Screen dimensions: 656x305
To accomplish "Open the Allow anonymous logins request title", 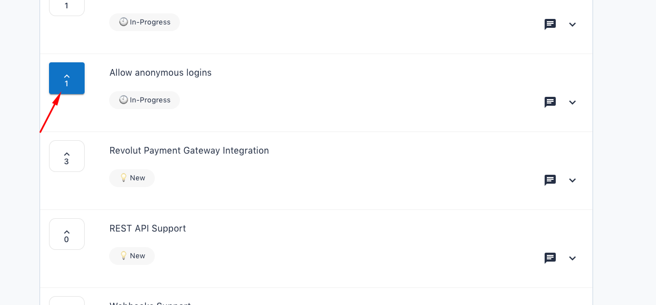I will click(160, 73).
